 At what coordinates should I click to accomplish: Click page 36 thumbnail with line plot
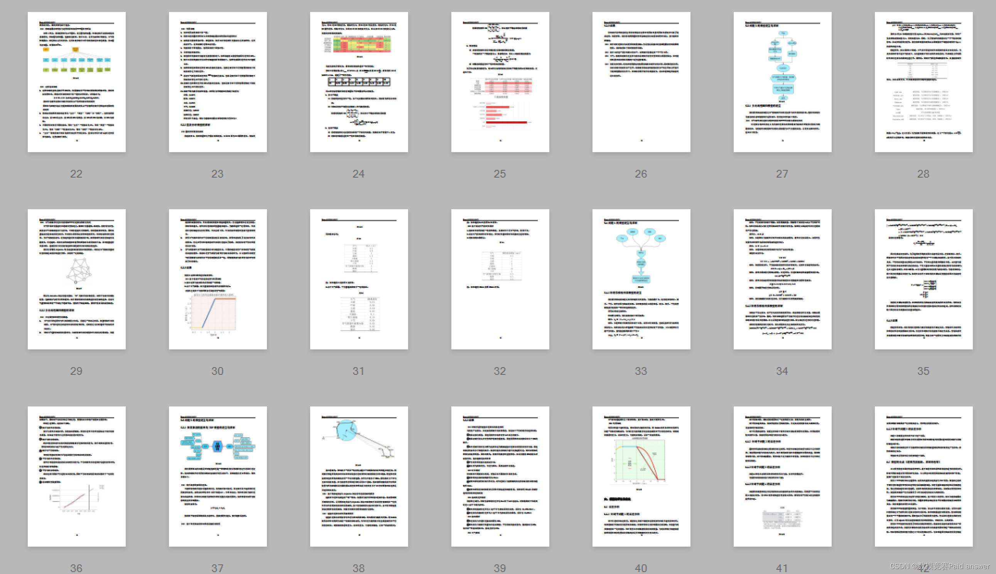click(x=77, y=476)
